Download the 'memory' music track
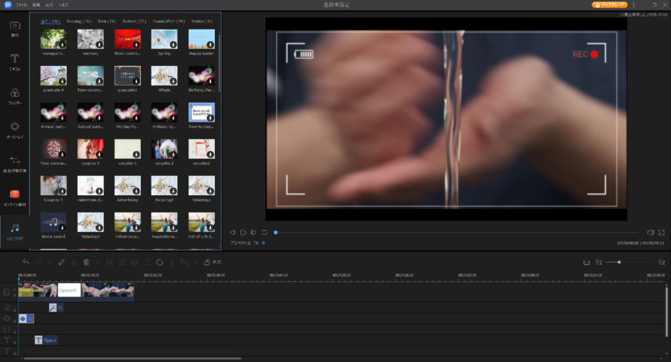This screenshot has width=671, height=362. pyautogui.click(x=100, y=45)
